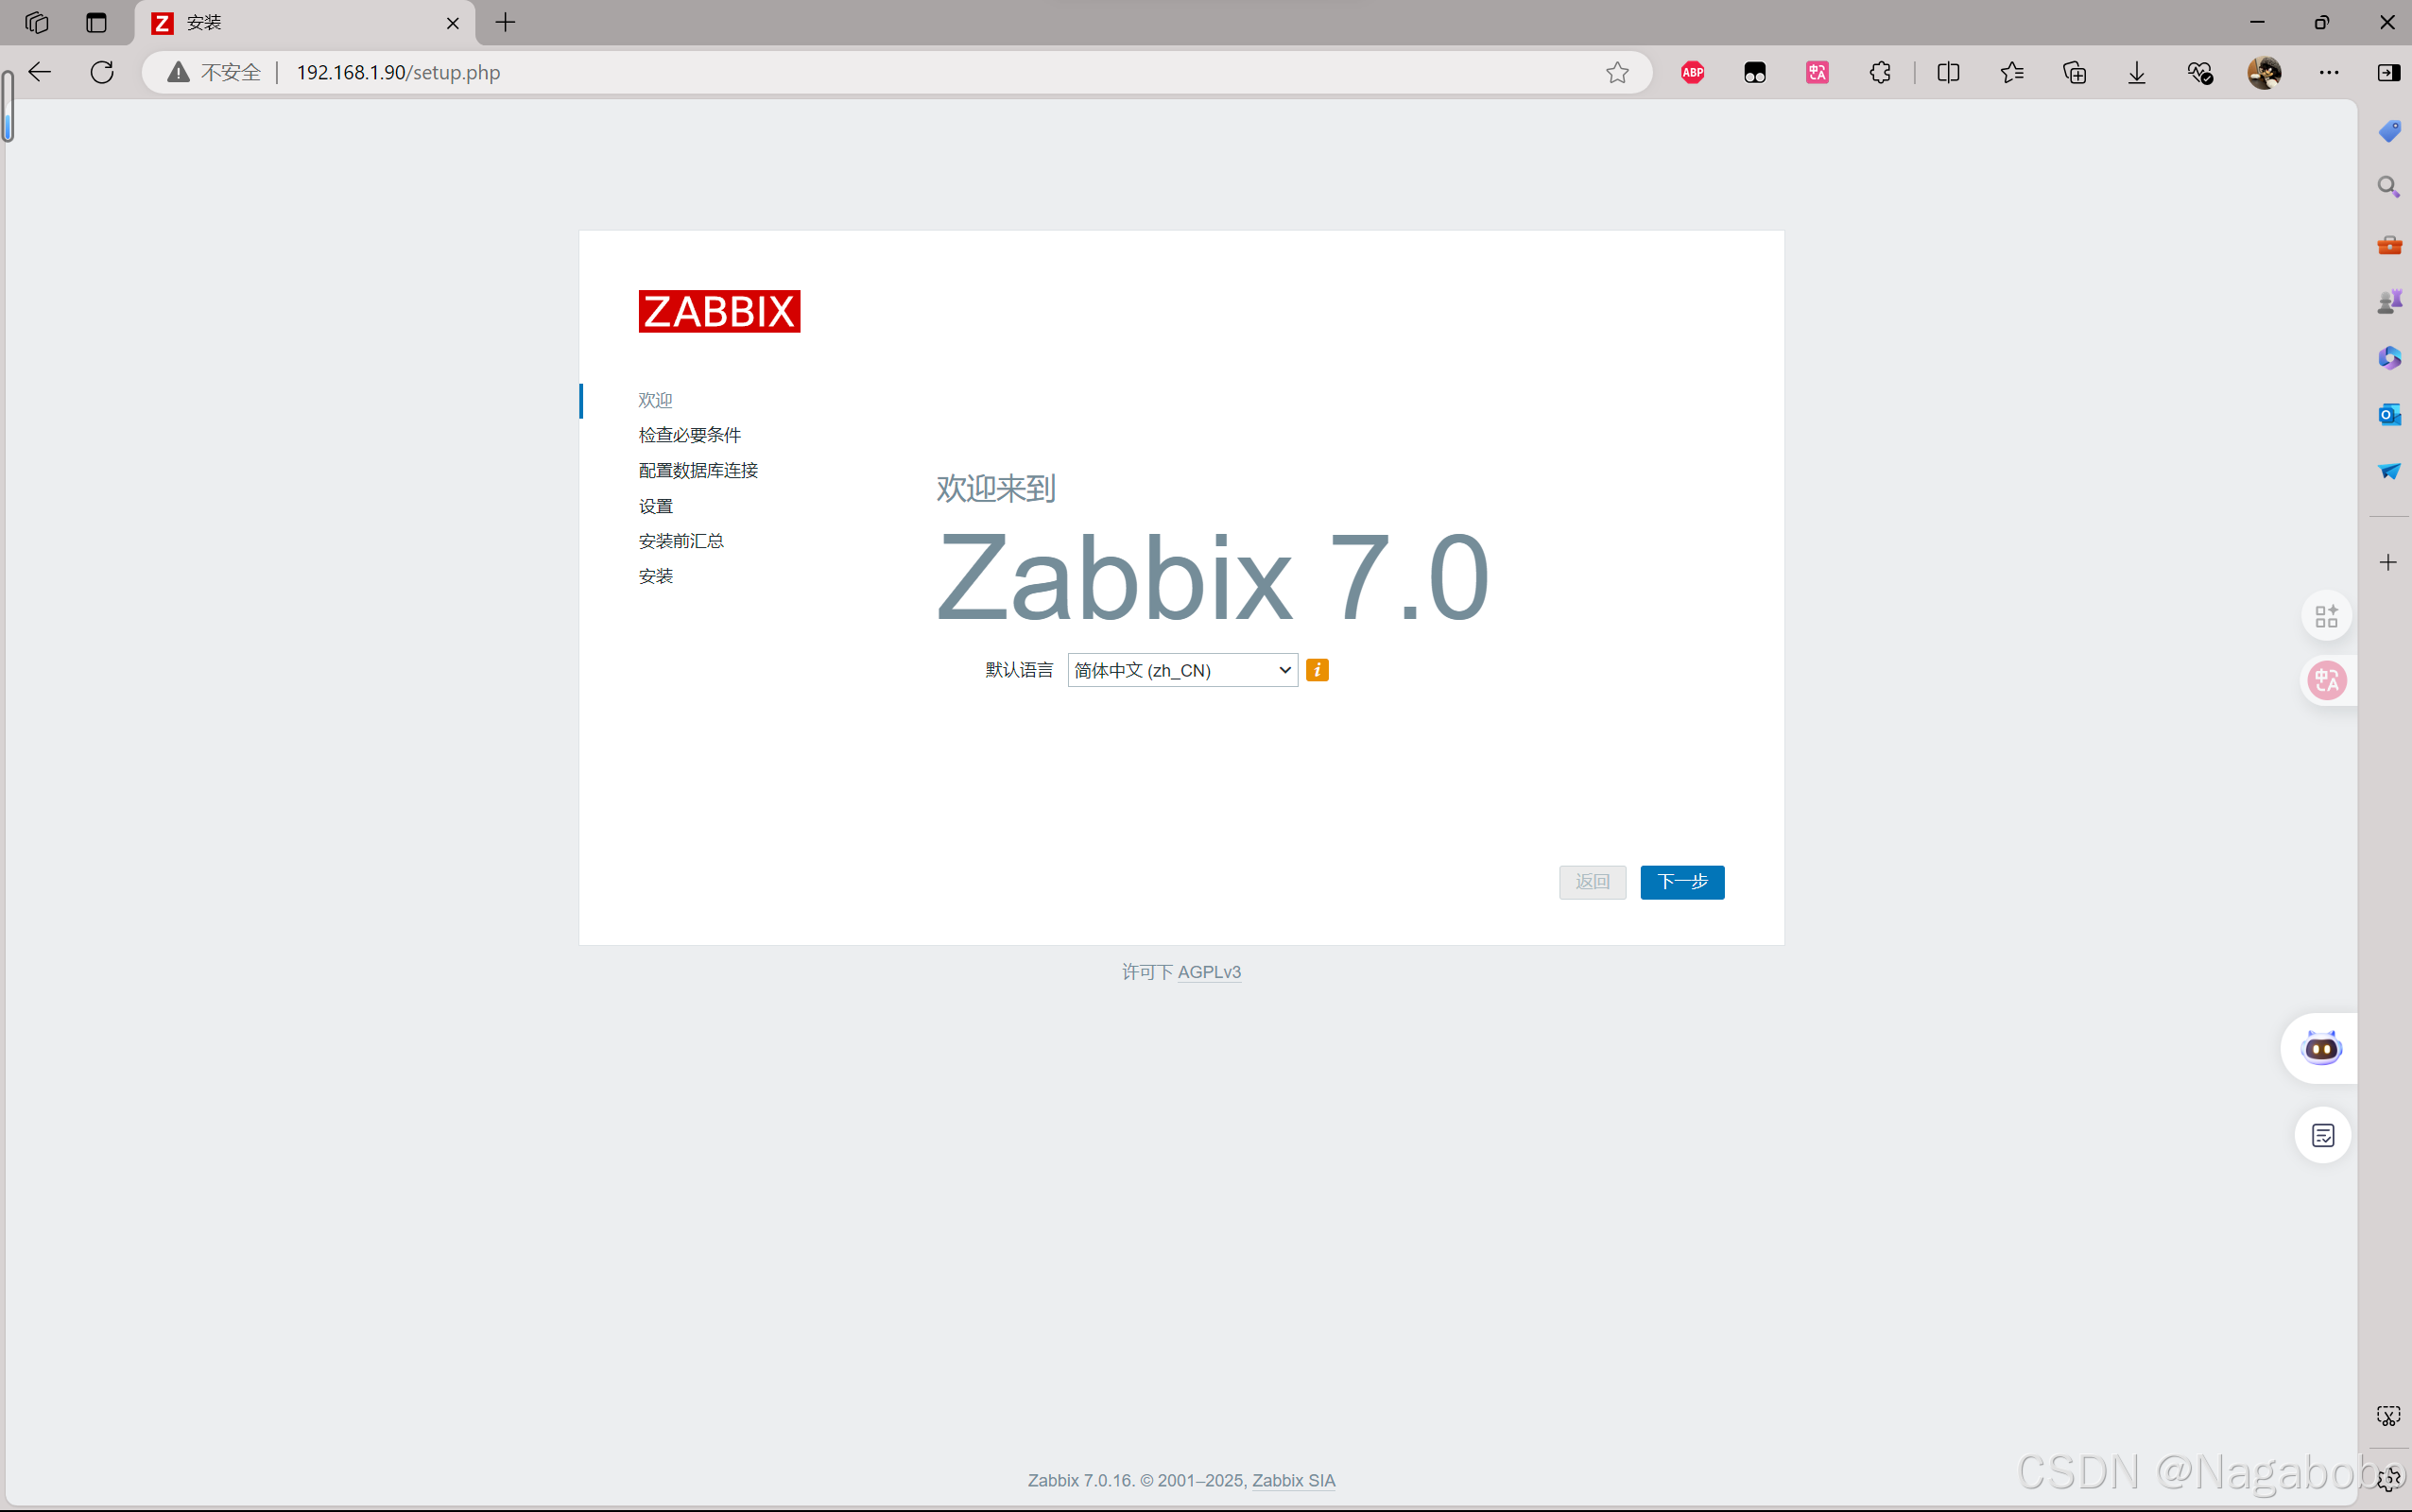Select 检查必要条件 setup step
This screenshot has height=1512, width=2412.
click(689, 435)
